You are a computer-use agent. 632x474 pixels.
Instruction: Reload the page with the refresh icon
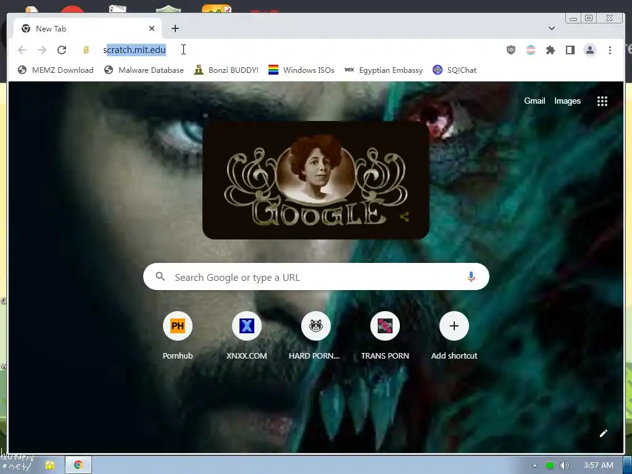(62, 50)
